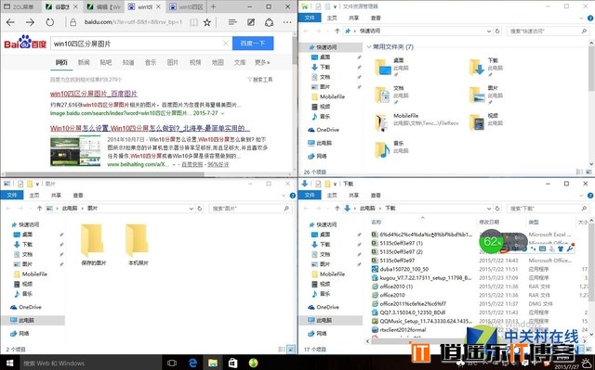
Task: Open the Edge hub lines icon
Action: 232,22
